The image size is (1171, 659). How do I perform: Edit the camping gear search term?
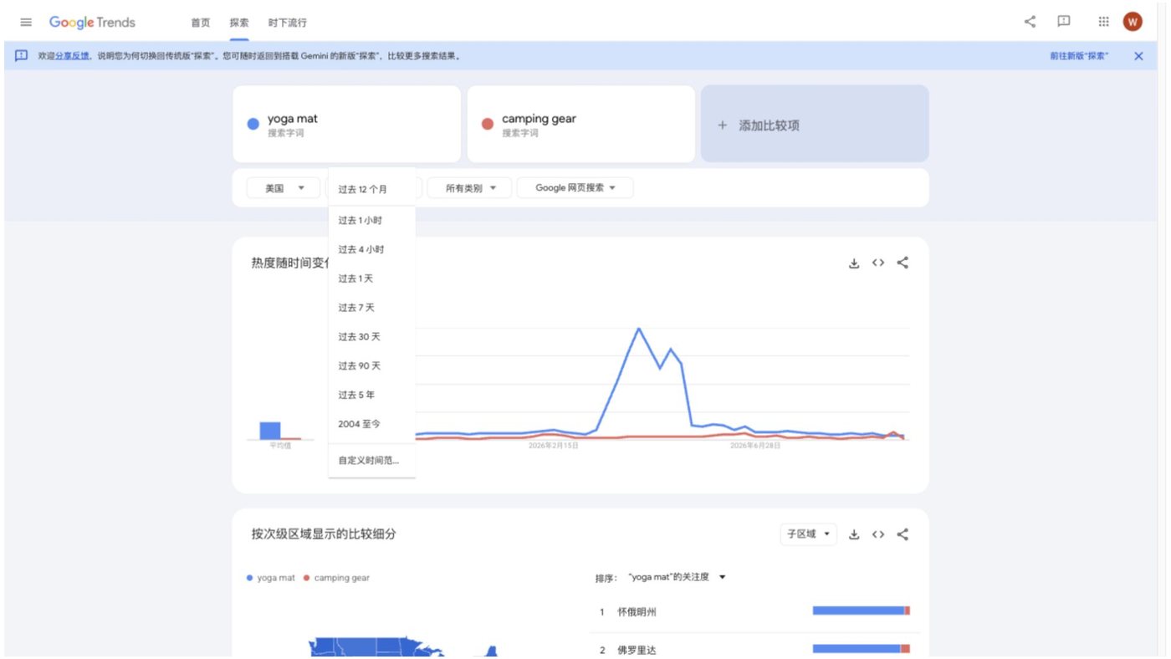(580, 124)
